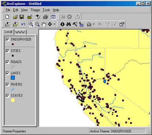Uncheck the RIVERS theme checkbox
This screenshot has height=135, width=152.
7,85
